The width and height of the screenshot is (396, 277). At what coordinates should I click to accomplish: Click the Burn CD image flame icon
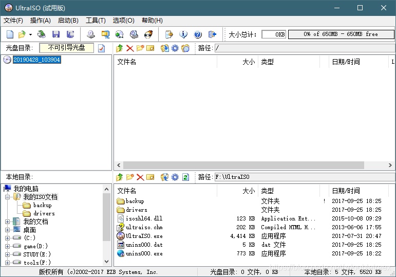(148, 34)
